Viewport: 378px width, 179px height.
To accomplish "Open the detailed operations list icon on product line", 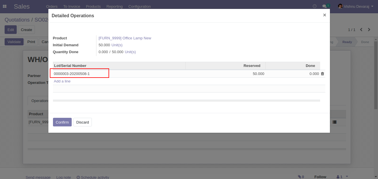I will tap(334, 122).
